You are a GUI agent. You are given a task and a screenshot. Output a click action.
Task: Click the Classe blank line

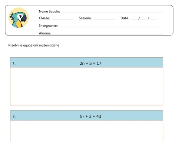tap(62, 19)
